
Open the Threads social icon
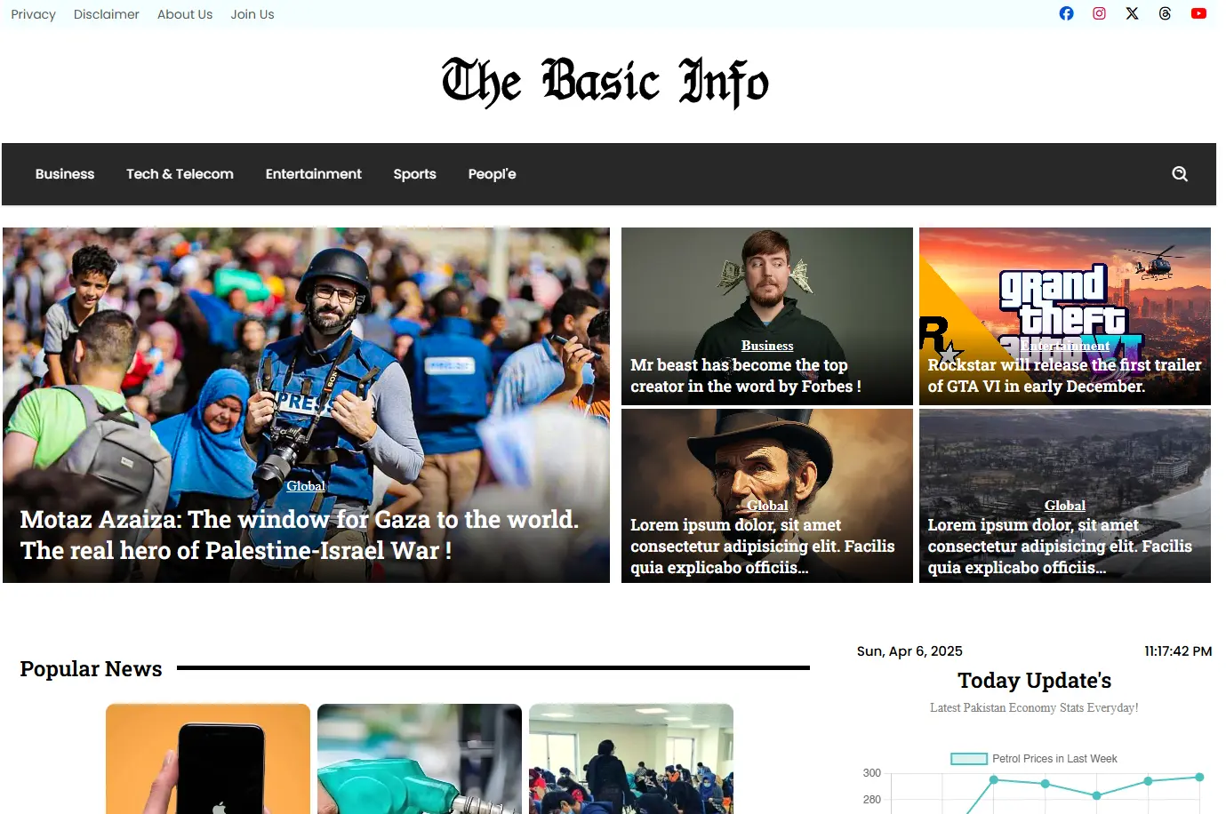coord(1165,13)
